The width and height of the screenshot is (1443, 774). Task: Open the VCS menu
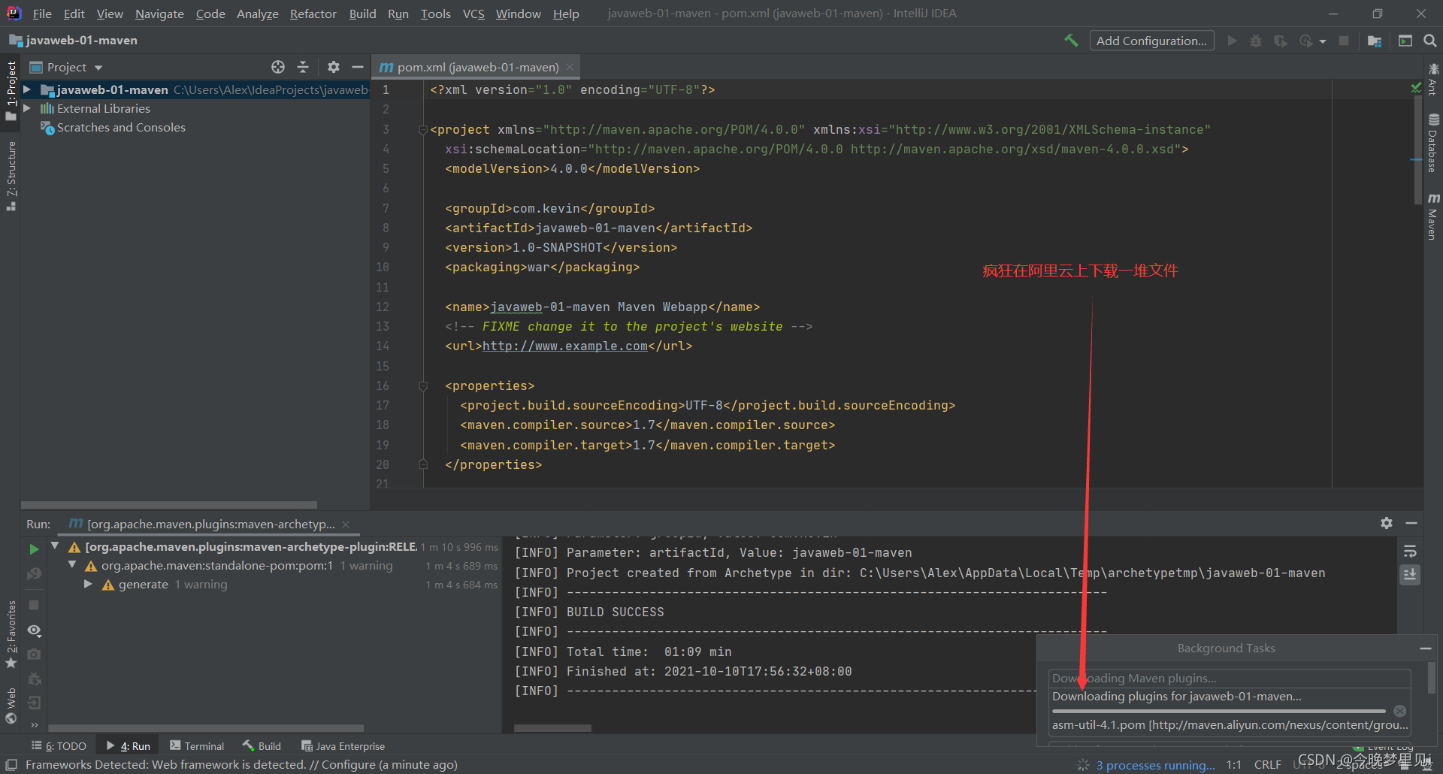pos(473,14)
